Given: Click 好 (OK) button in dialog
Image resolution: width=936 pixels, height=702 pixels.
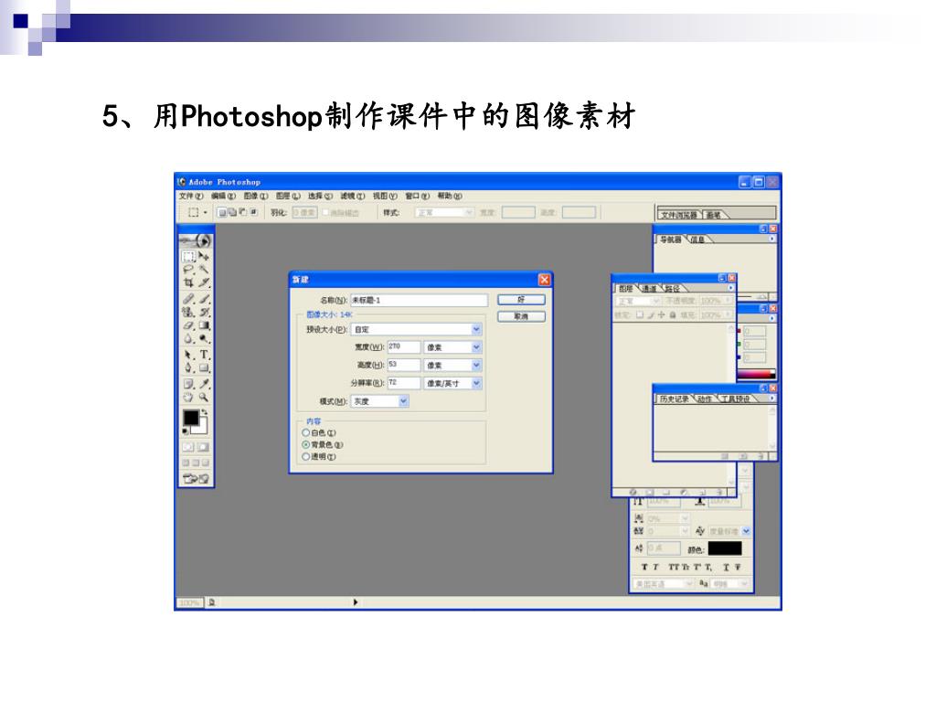Looking at the screenshot, I should tap(521, 300).
